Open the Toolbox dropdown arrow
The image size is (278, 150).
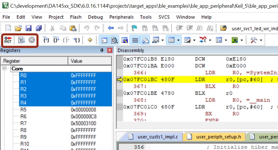tap(261, 40)
